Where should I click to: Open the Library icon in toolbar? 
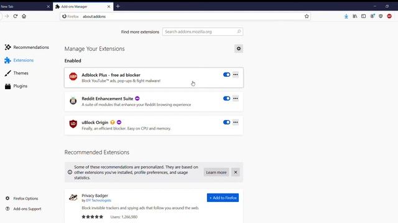355,16
